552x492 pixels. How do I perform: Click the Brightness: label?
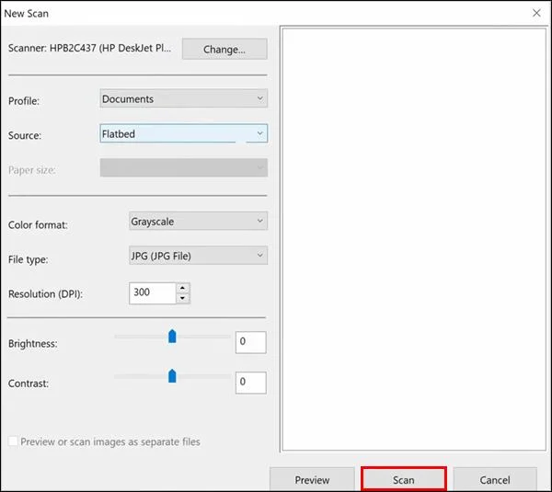(x=33, y=344)
